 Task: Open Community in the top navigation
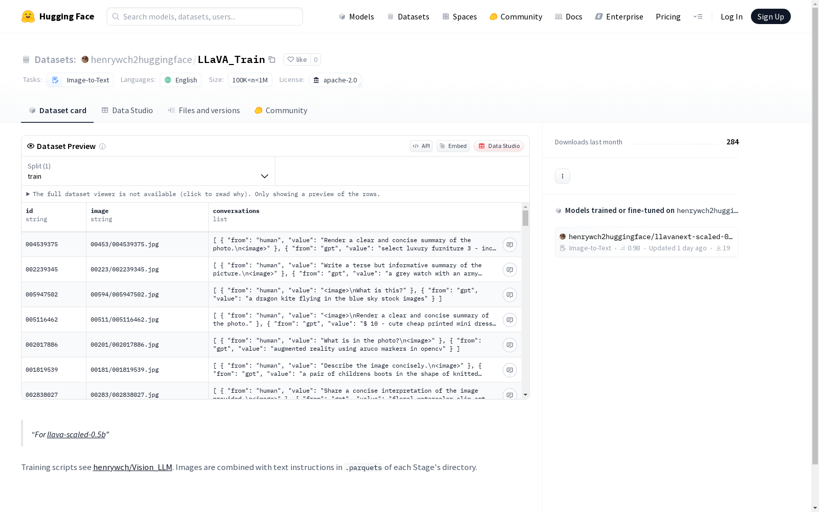516,16
